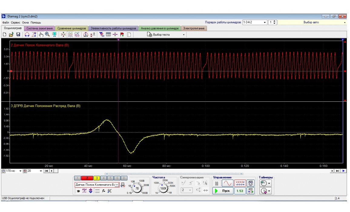Open channel settings wrench icon
350x212 pixels.
click(110, 191)
